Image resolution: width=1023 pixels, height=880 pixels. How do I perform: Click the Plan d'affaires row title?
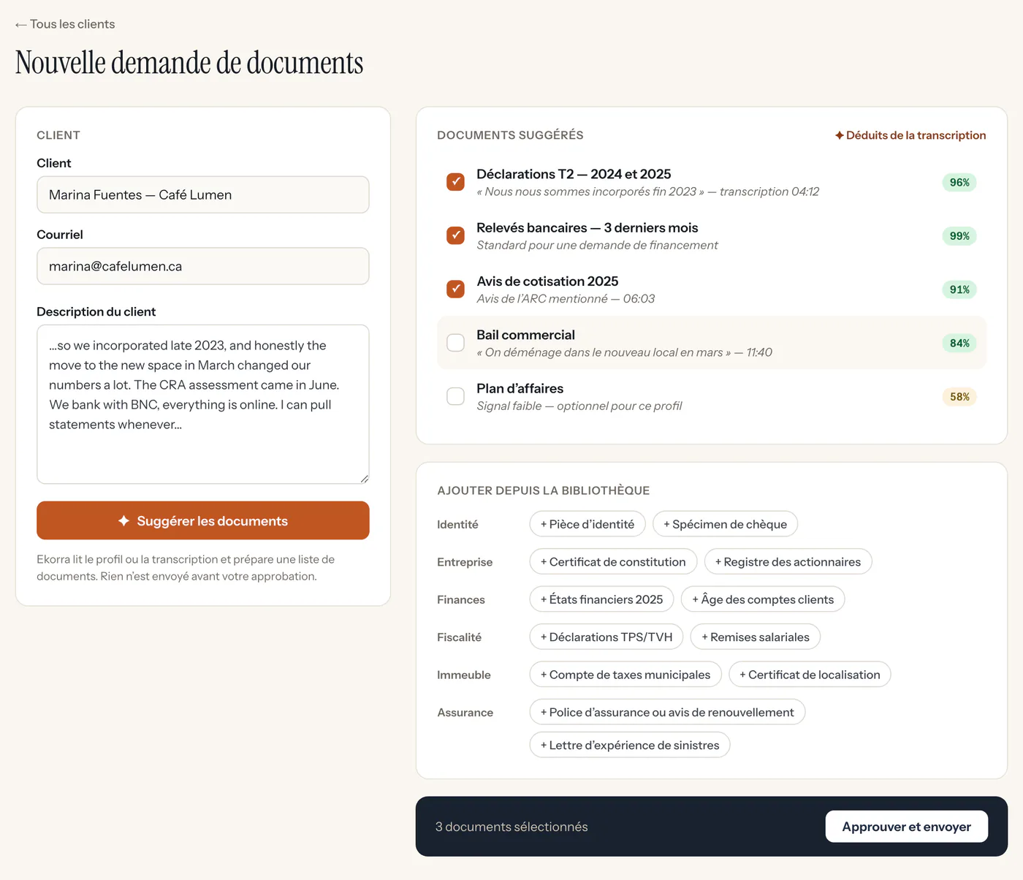point(520,388)
